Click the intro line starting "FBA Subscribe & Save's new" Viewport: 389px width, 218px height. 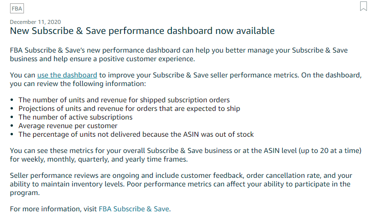(179, 50)
